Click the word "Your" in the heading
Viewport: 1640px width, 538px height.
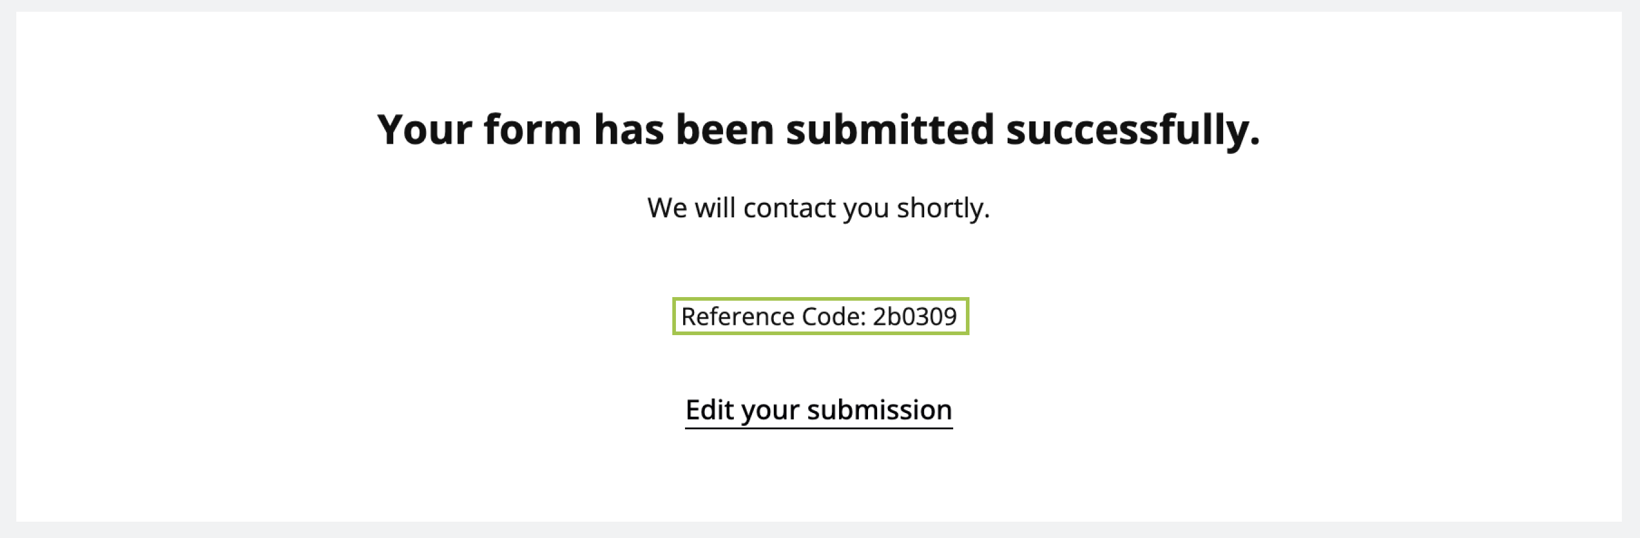pyautogui.click(x=424, y=130)
